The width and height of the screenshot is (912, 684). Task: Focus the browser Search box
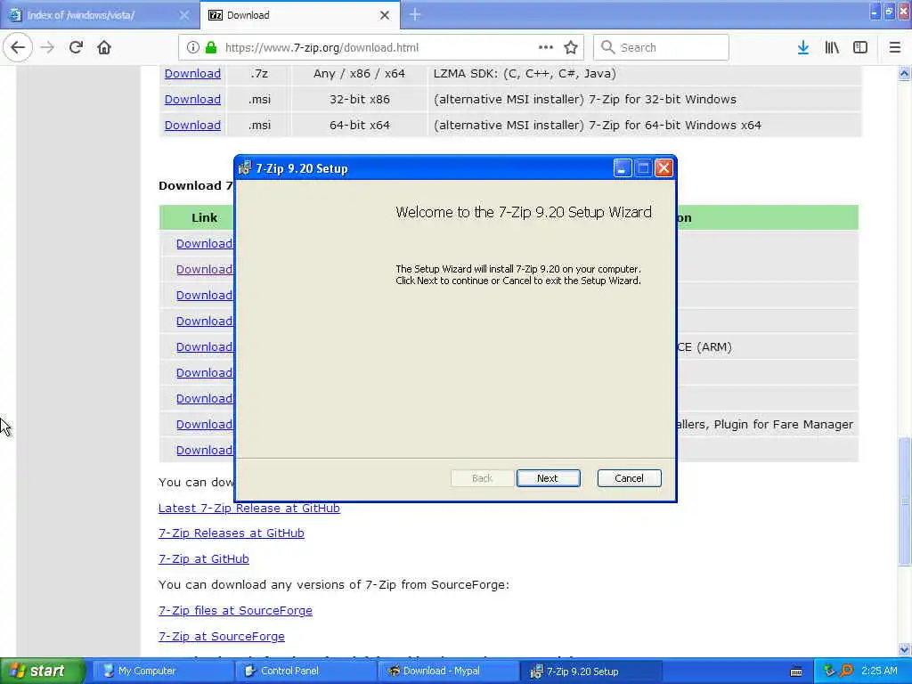pos(661,48)
